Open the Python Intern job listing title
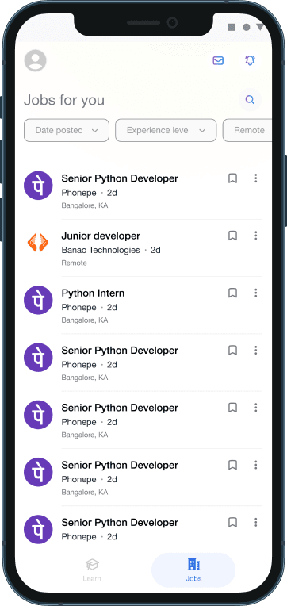The image size is (287, 606). [93, 293]
